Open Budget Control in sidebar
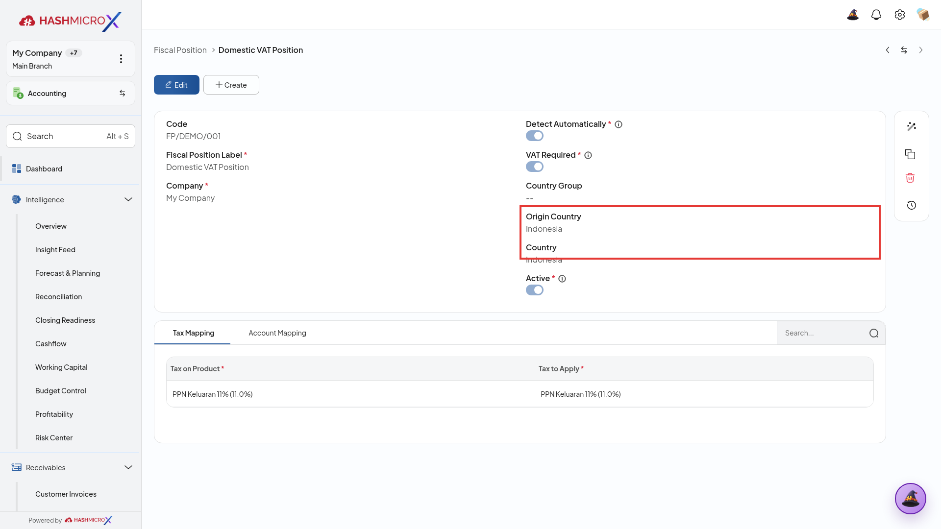The height and width of the screenshot is (529, 941). pyautogui.click(x=61, y=391)
